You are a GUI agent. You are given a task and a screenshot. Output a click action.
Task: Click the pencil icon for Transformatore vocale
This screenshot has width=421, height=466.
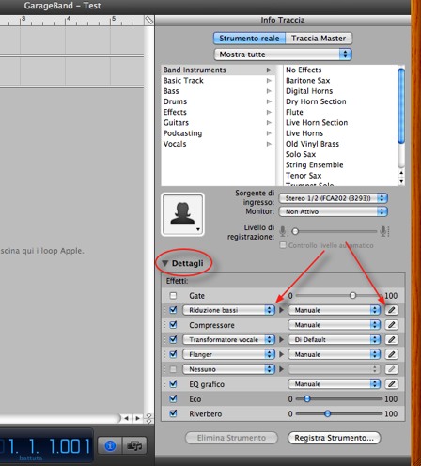pos(392,339)
